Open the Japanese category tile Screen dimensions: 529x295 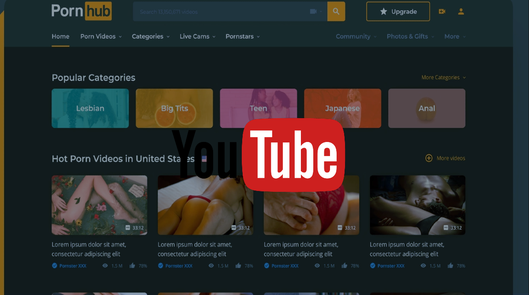(342, 108)
